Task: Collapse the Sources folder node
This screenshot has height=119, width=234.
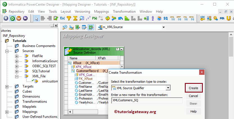Action: 7,51
